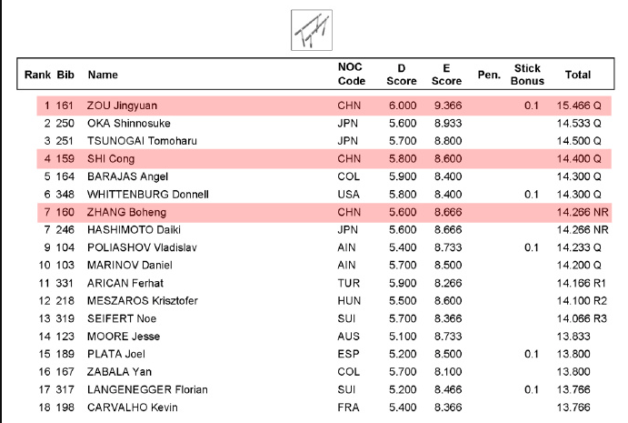The width and height of the screenshot is (628, 423).
Task: Select athlete name WHITTENBURG Donnell
Action: 148,194
